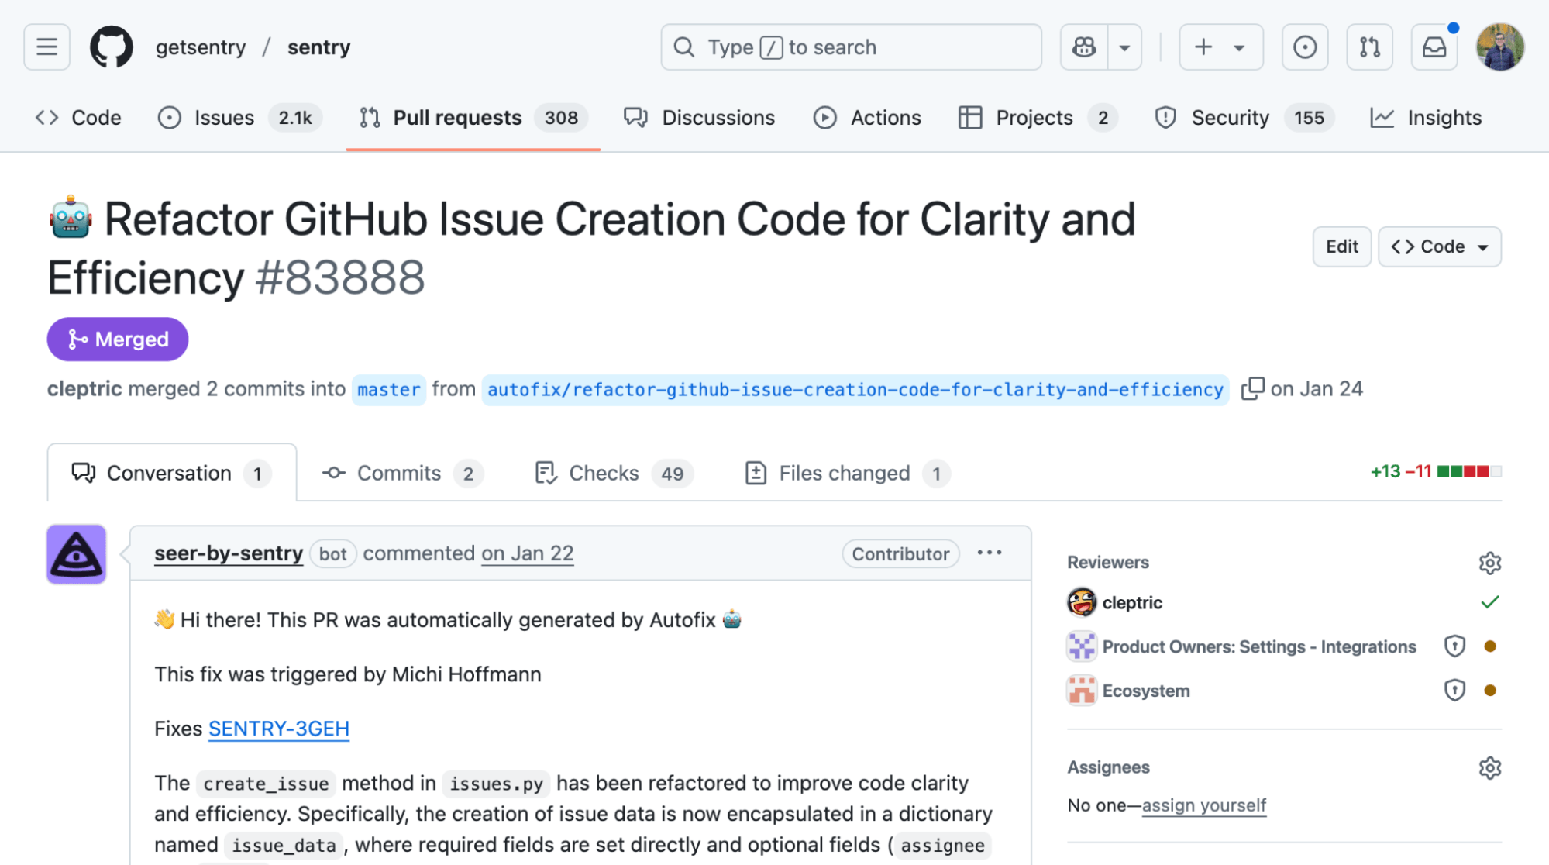Follow the SENTRY-3GEH link

278,729
